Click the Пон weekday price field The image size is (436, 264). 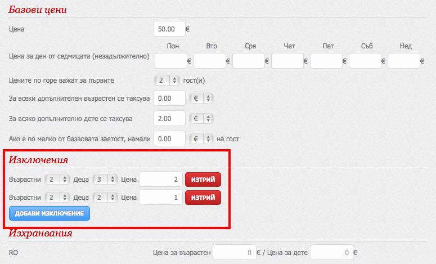tap(170, 61)
